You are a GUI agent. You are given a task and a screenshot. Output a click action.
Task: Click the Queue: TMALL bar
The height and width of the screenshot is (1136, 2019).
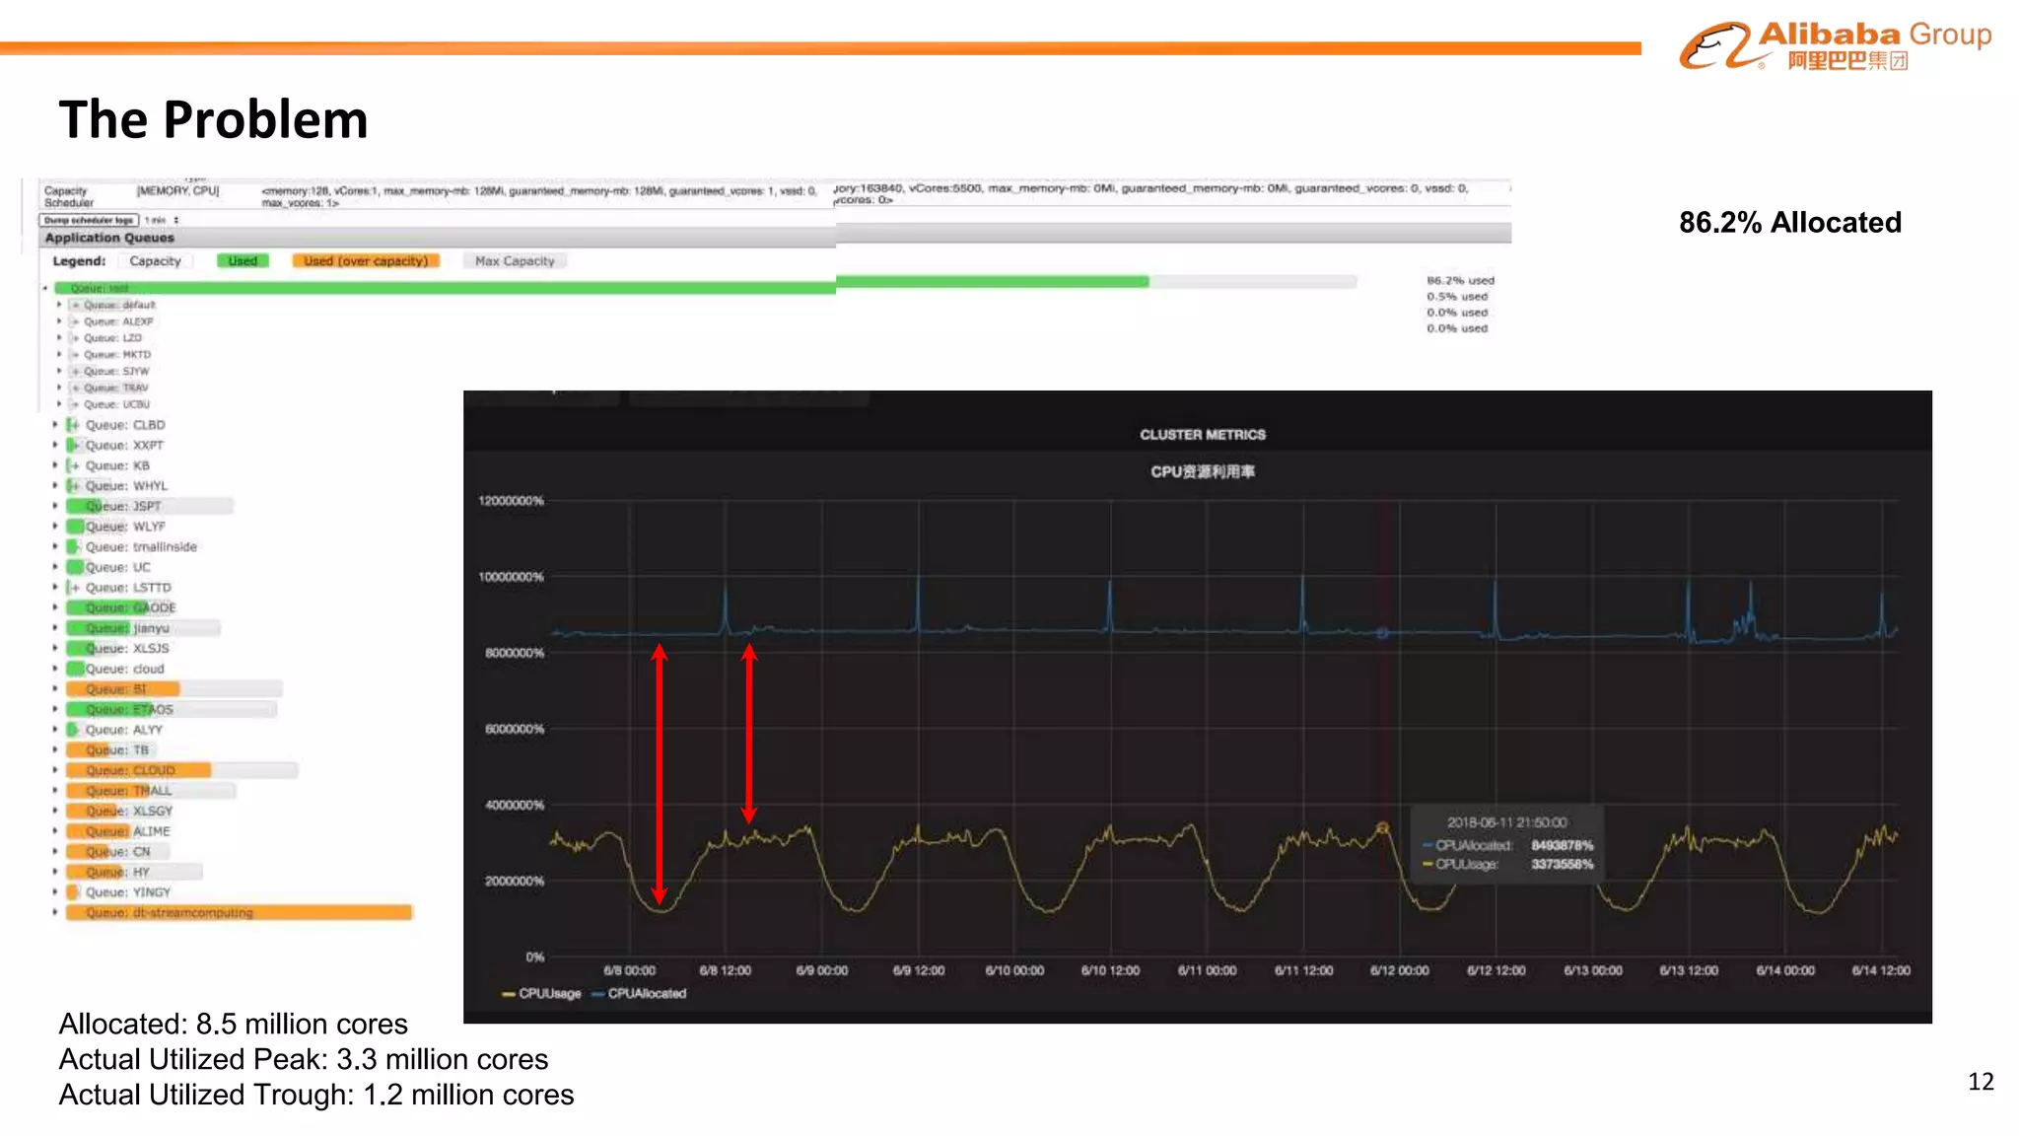151,791
